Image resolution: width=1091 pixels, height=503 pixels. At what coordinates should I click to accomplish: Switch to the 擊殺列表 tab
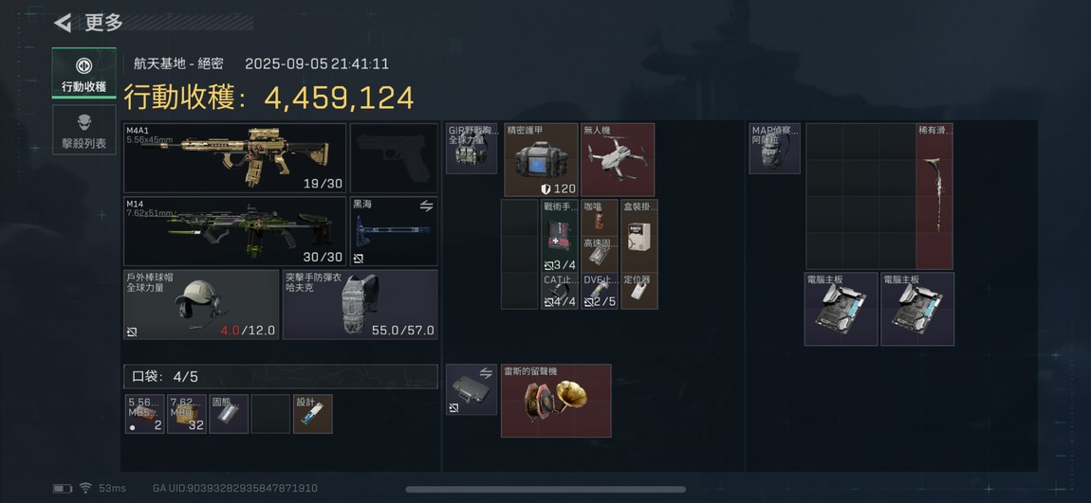coord(83,130)
